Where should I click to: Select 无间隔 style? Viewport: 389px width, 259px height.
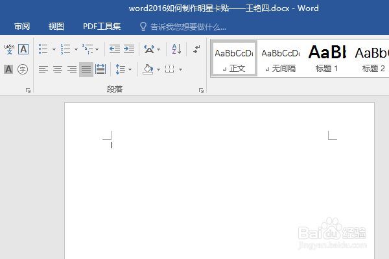pos(281,58)
